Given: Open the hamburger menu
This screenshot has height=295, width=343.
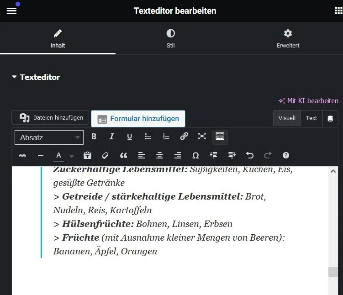Looking at the screenshot, I should [11, 11].
